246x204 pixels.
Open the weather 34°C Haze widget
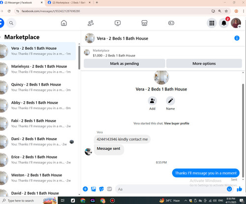tap(170, 201)
